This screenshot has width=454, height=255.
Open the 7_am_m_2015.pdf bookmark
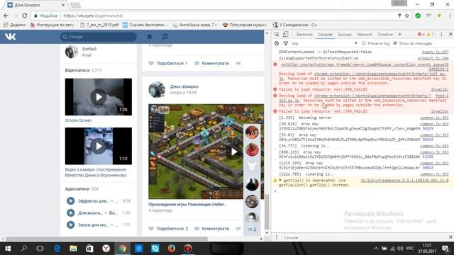(99, 25)
